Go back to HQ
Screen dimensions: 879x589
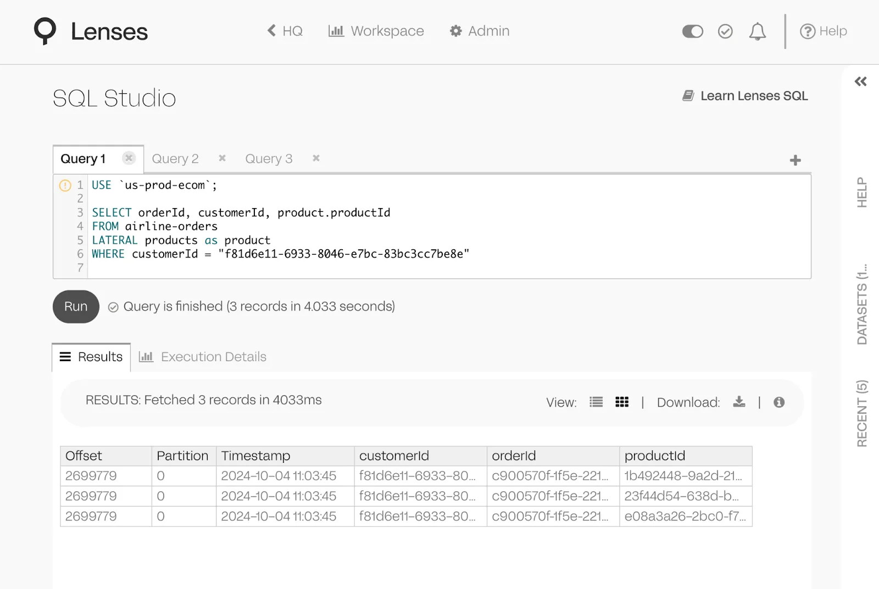click(x=285, y=31)
